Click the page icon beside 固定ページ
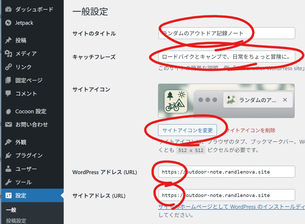This screenshot has width=305, height=224. pos(8,80)
